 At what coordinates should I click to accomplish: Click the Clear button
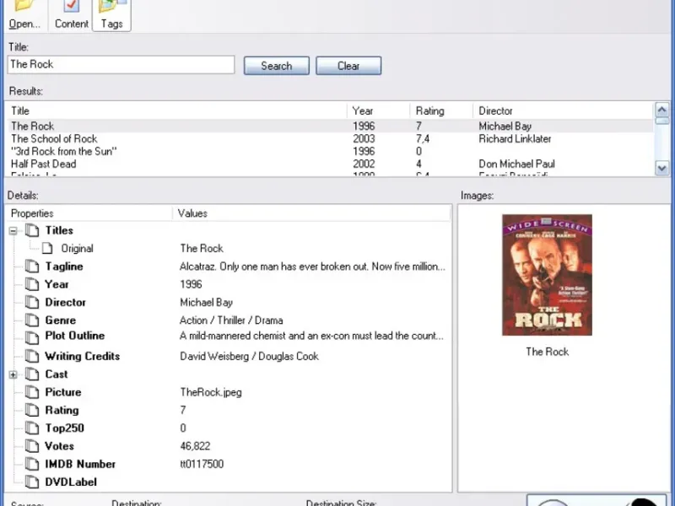pyautogui.click(x=348, y=66)
